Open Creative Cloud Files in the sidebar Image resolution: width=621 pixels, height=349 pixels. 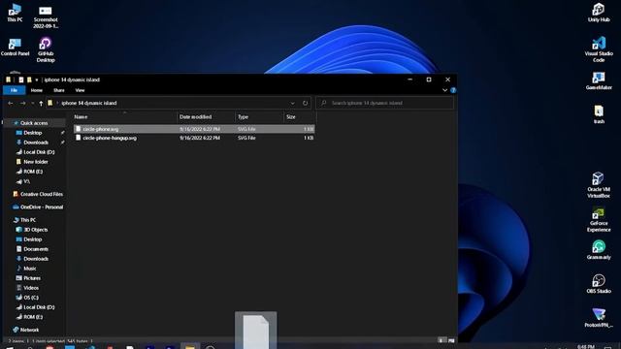point(41,194)
